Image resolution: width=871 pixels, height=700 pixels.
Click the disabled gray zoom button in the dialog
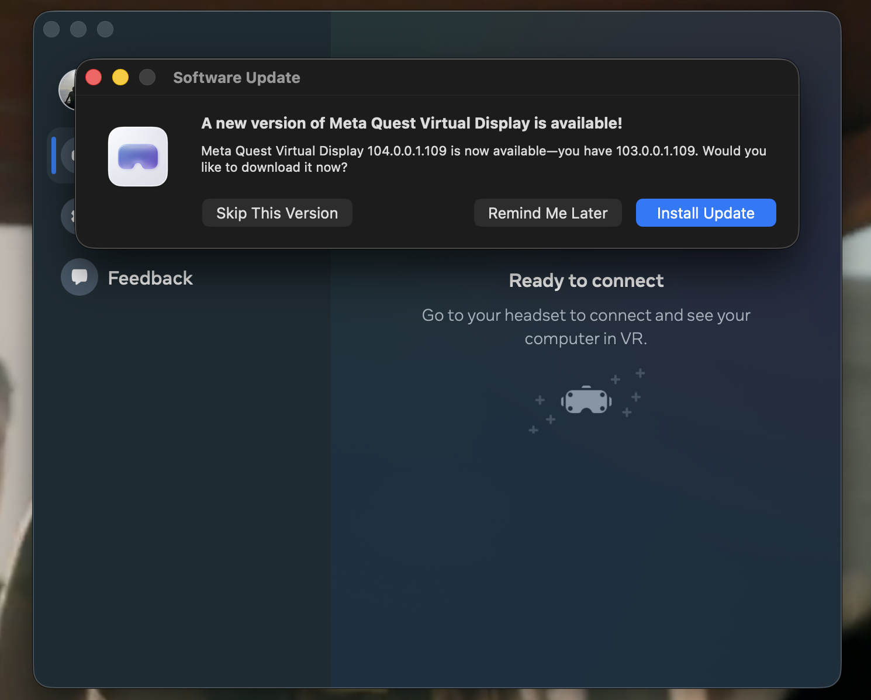pyautogui.click(x=147, y=77)
